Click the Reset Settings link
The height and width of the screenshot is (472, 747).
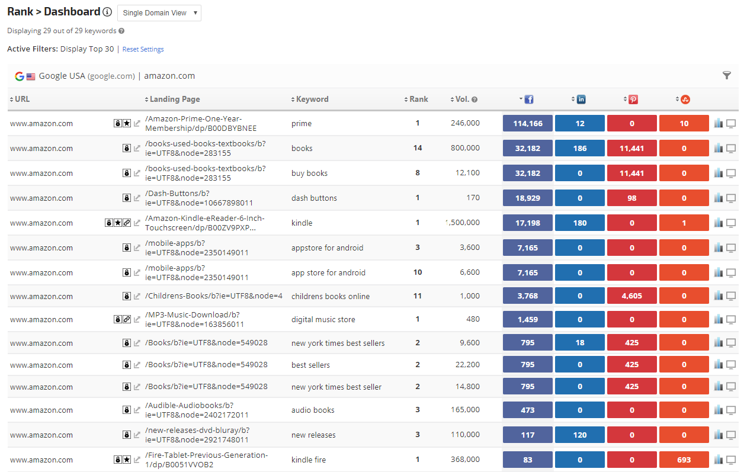coord(143,49)
